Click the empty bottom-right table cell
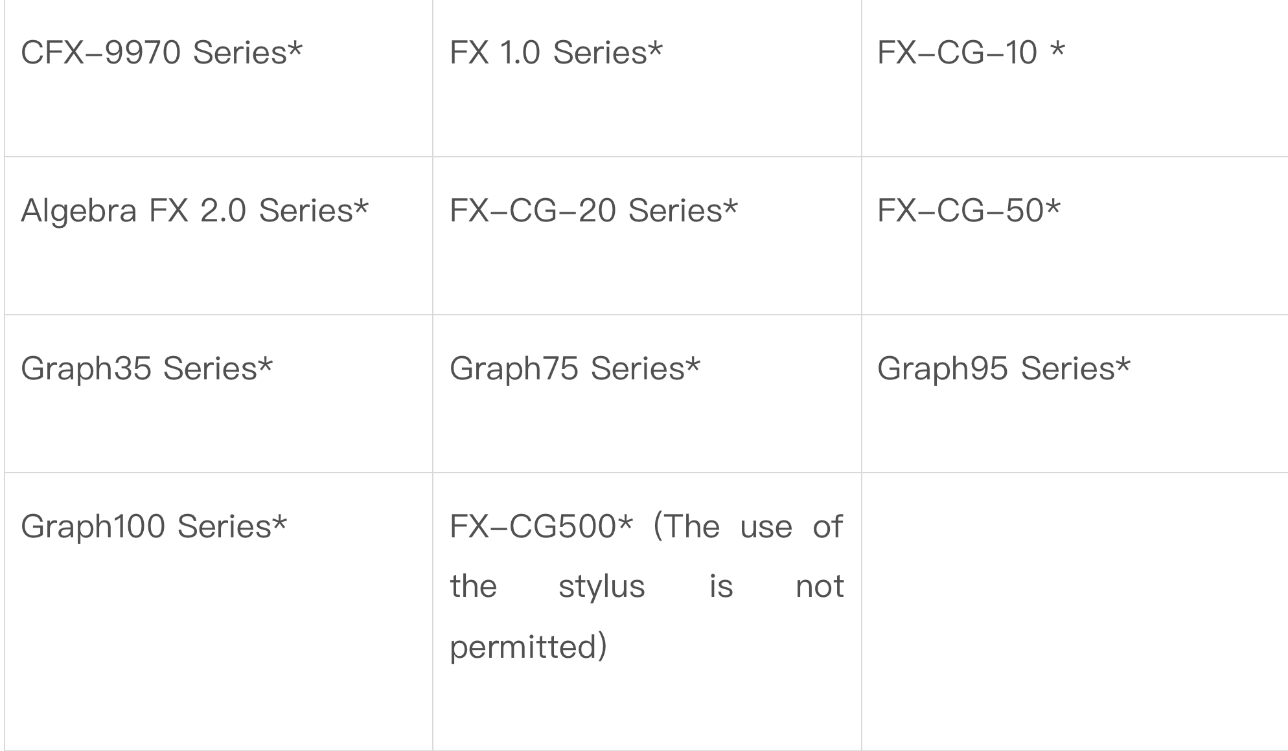The width and height of the screenshot is (1288, 751). tap(1075, 612)
